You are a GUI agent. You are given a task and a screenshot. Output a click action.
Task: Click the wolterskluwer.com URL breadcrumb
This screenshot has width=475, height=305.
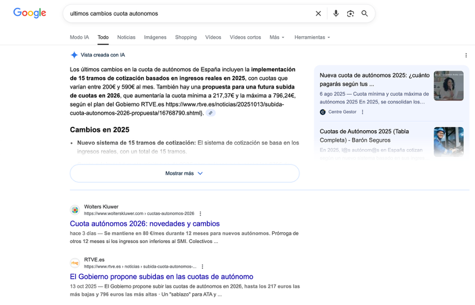point(139,213)
